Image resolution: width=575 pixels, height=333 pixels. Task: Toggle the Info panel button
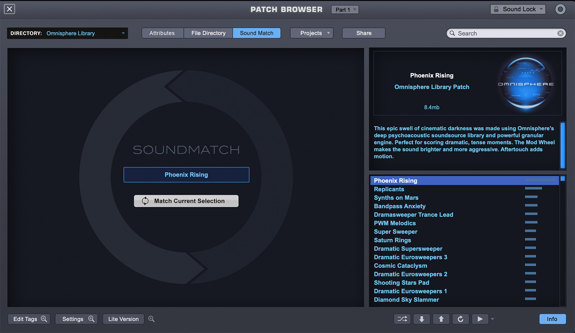point(552,319)
